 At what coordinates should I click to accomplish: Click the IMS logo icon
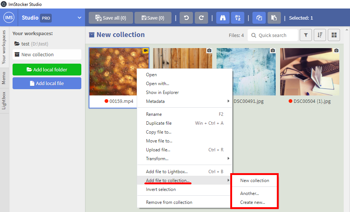click(x=9, y=18)
